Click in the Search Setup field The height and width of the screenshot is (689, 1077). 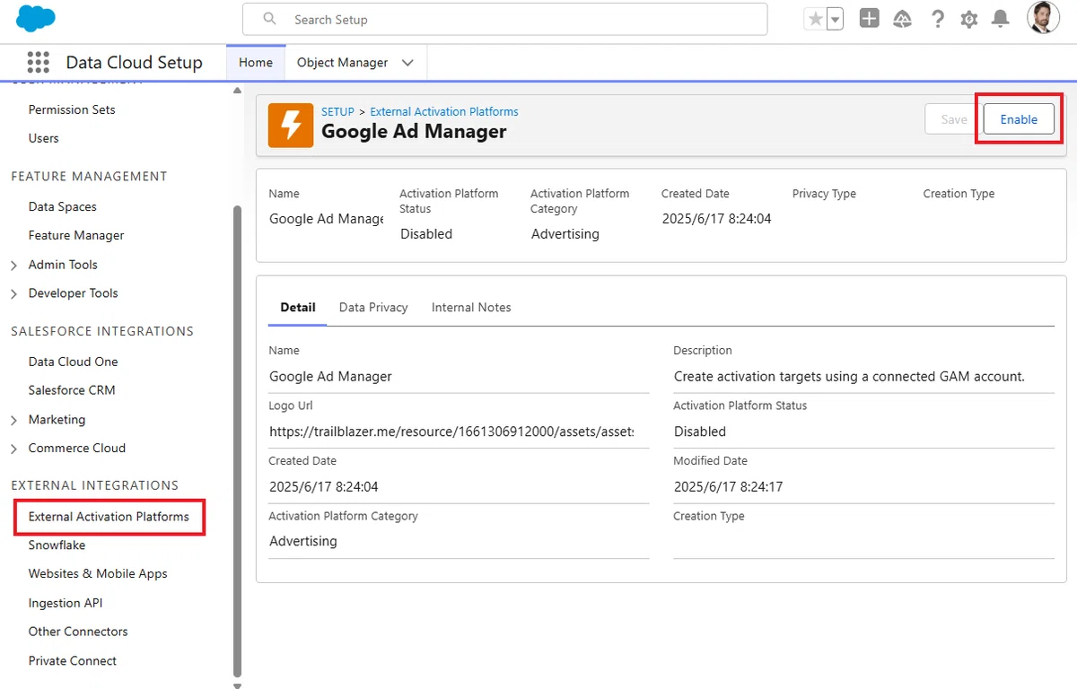pos(505,19)
